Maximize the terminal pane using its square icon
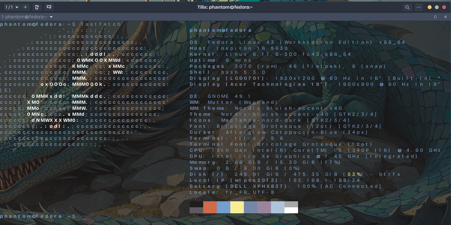451x225 pixels. point(435,17)
